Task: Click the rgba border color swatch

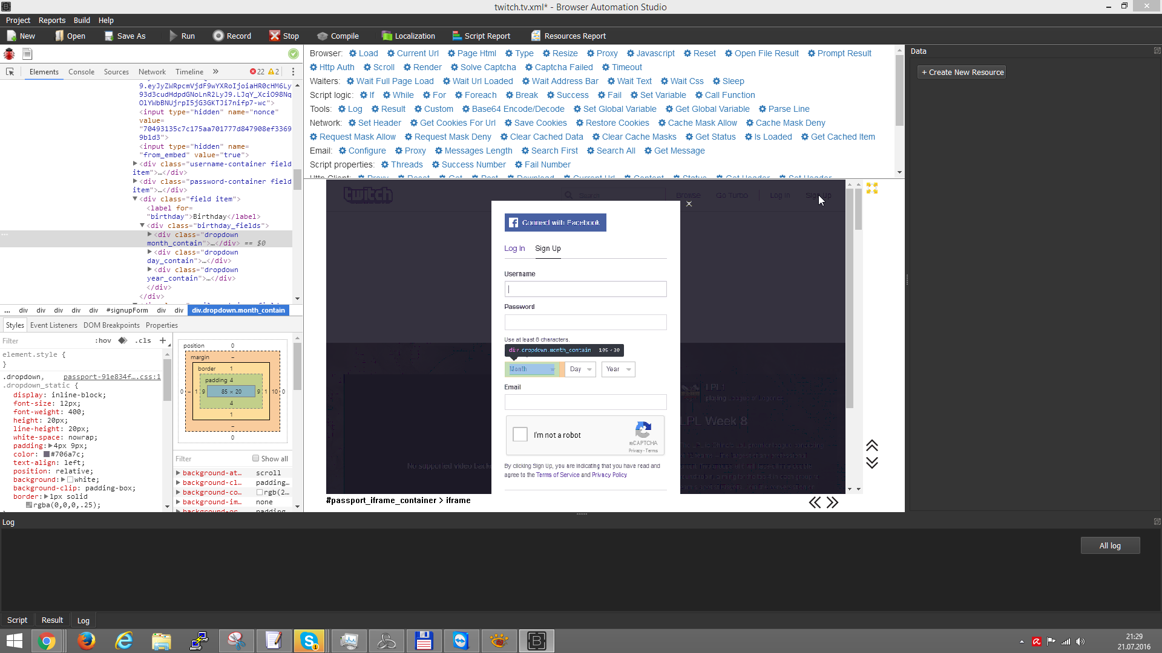Action: (x=29, y=505)
